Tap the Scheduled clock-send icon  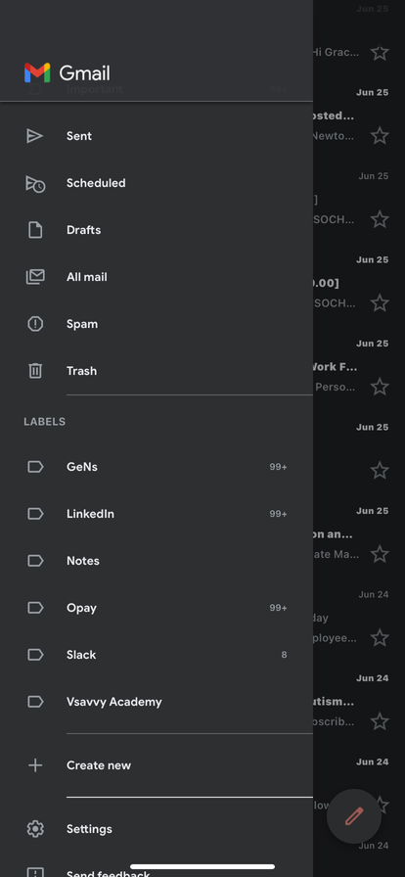coord(35,183)
